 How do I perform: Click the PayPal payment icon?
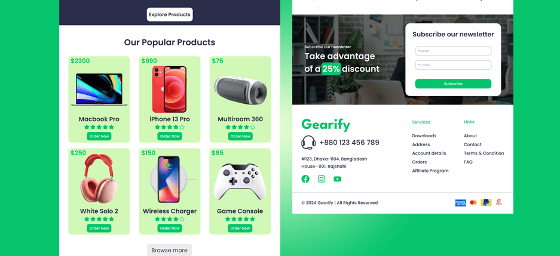pyautogui.click(x=486, y=202)
